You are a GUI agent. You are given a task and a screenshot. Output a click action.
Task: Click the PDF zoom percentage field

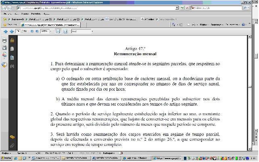45,31
